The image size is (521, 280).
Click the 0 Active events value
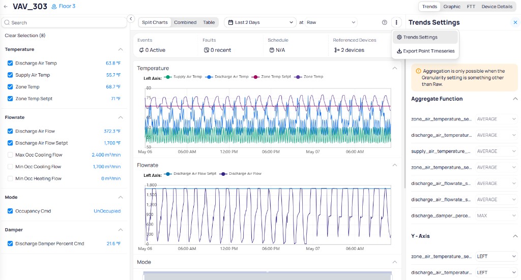pyautogui.click(x=155, y=50)
